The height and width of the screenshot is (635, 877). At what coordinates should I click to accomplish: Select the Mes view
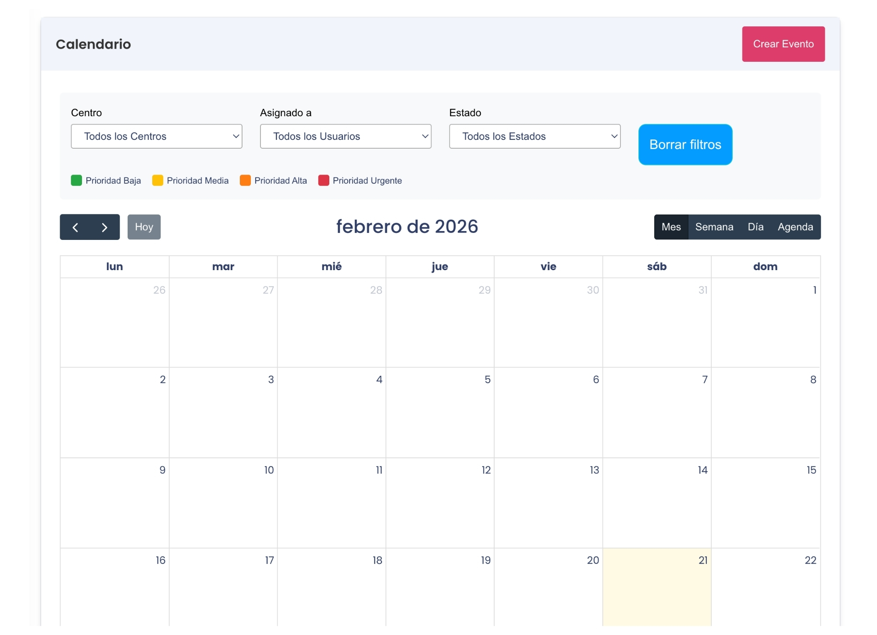tap(671, 227)
